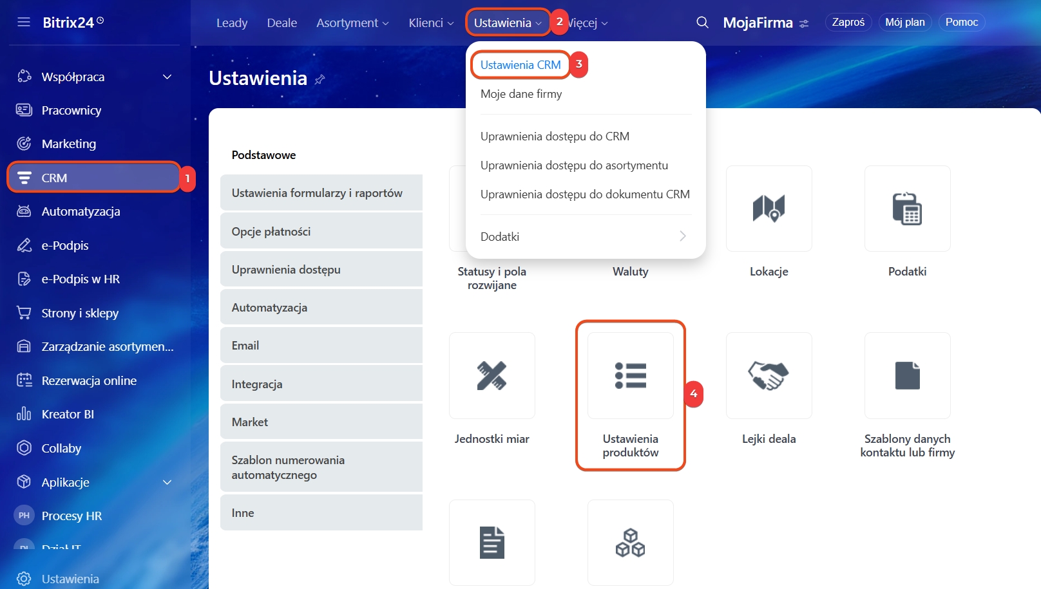Click the Zarządzanie asortymentem box icon
The image size is (1041, 589).
coord(24,346)
